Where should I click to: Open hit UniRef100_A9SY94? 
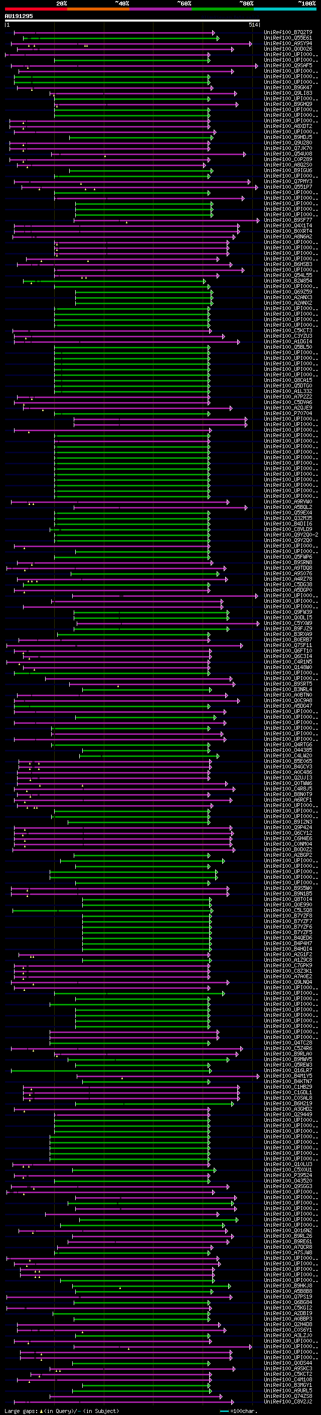[288, 43]
